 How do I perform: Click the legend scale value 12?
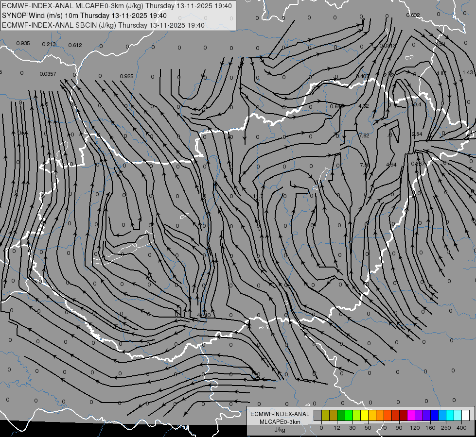coord(337,428)
